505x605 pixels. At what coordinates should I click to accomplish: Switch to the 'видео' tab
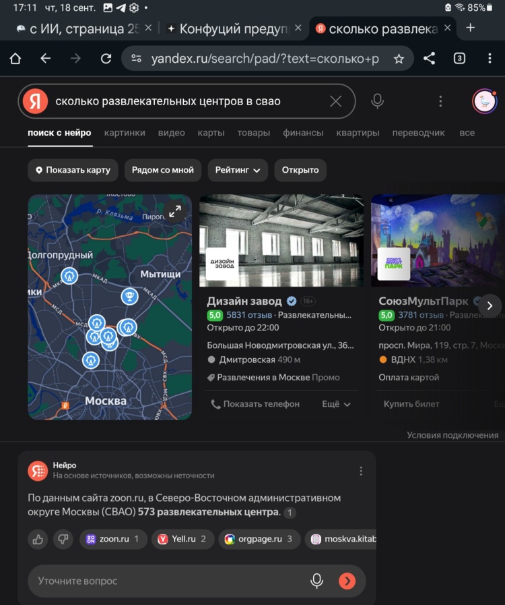[x=172, y=133]
